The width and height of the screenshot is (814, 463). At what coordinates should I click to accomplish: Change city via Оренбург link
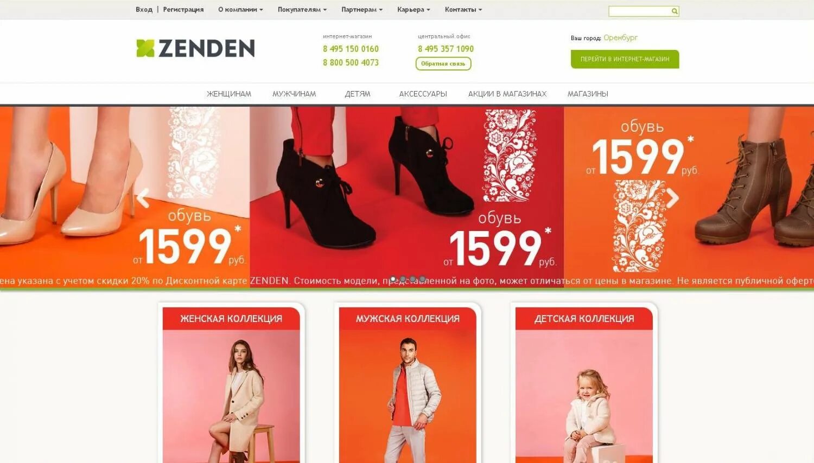pyautogui.click(x=621, y=37)
